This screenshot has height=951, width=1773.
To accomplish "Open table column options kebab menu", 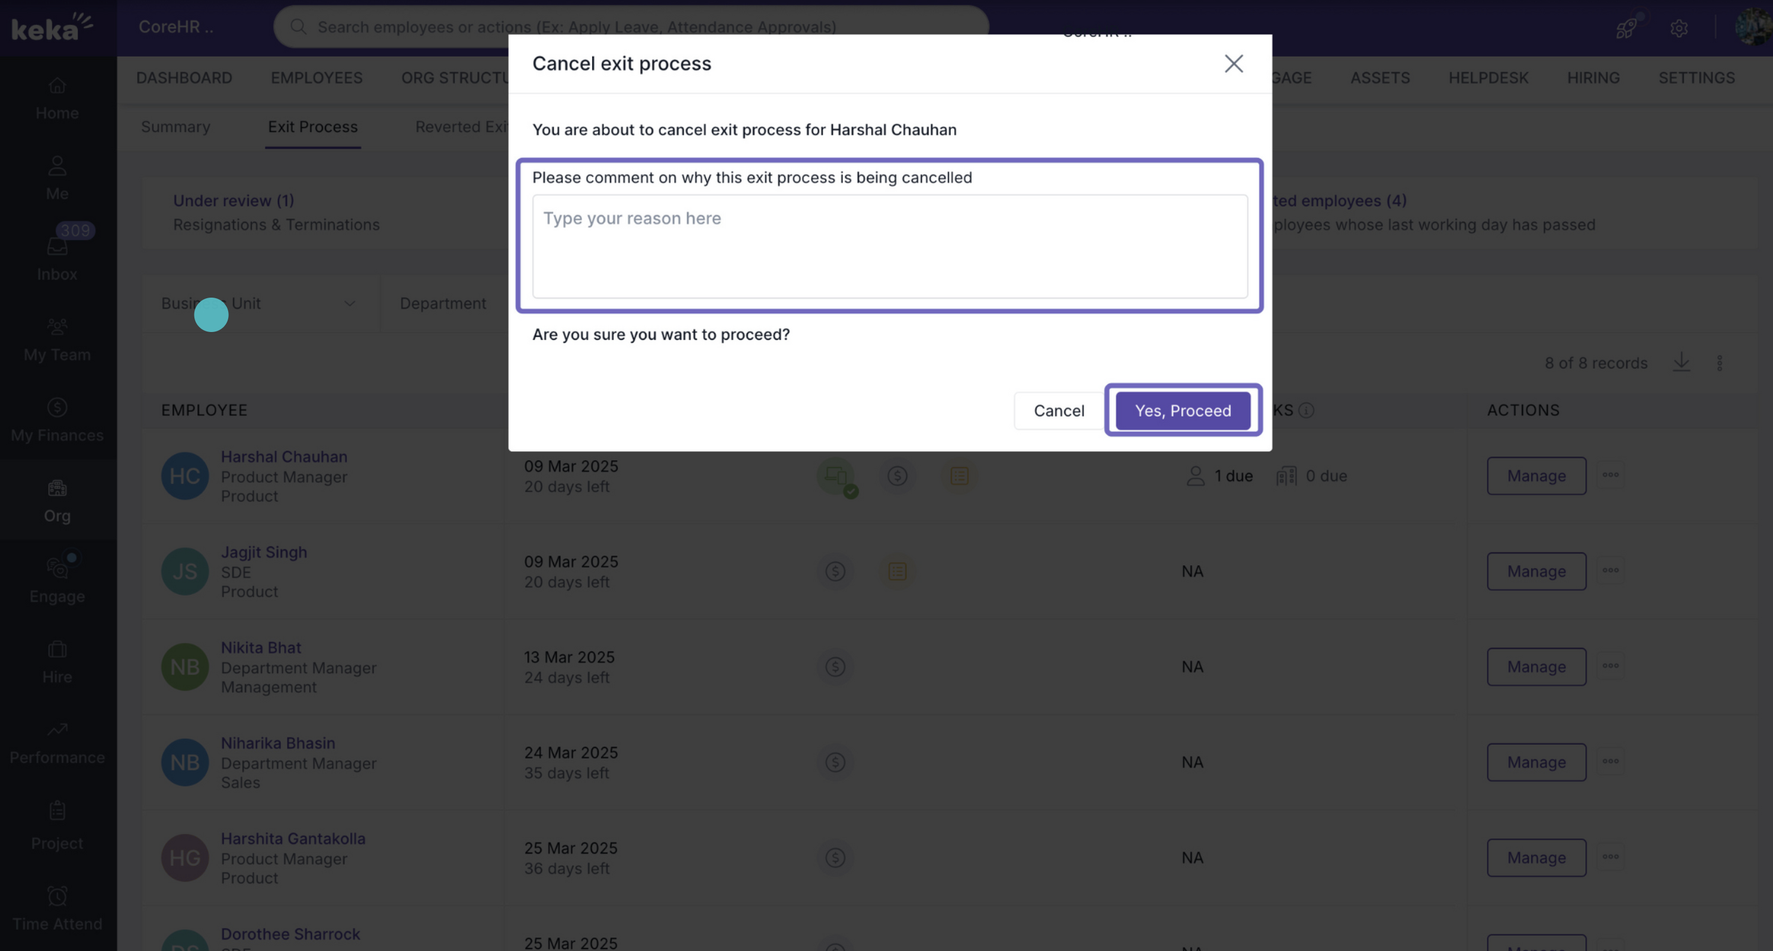I will [1719, 363].
